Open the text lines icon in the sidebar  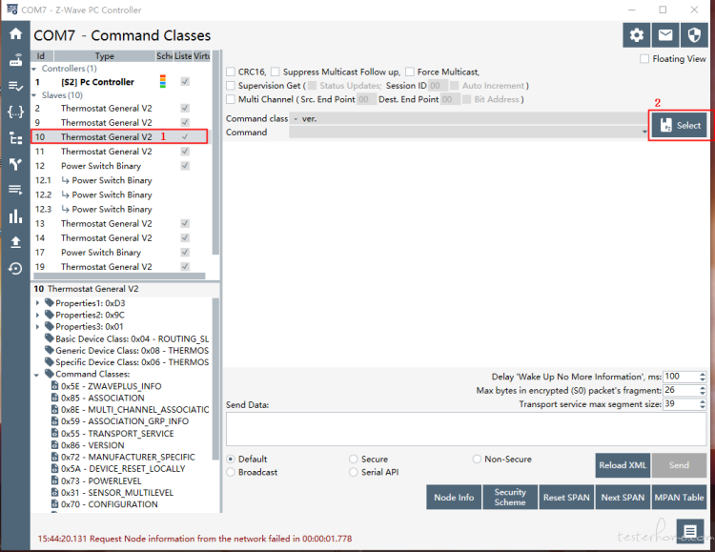pyautogui.click(x=15, y=190)
